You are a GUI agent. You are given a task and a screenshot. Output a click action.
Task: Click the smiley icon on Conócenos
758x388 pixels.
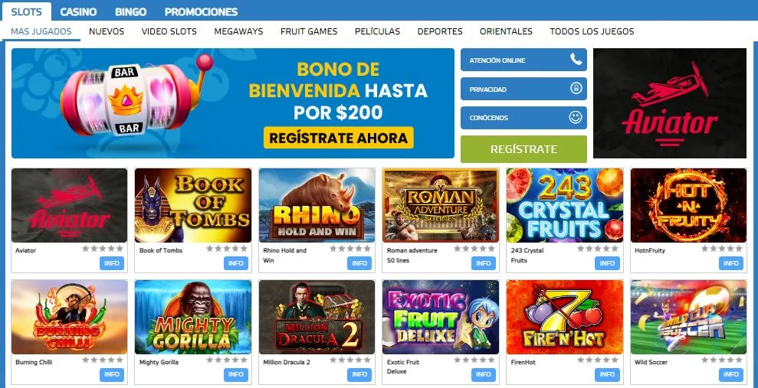[576, 117]
